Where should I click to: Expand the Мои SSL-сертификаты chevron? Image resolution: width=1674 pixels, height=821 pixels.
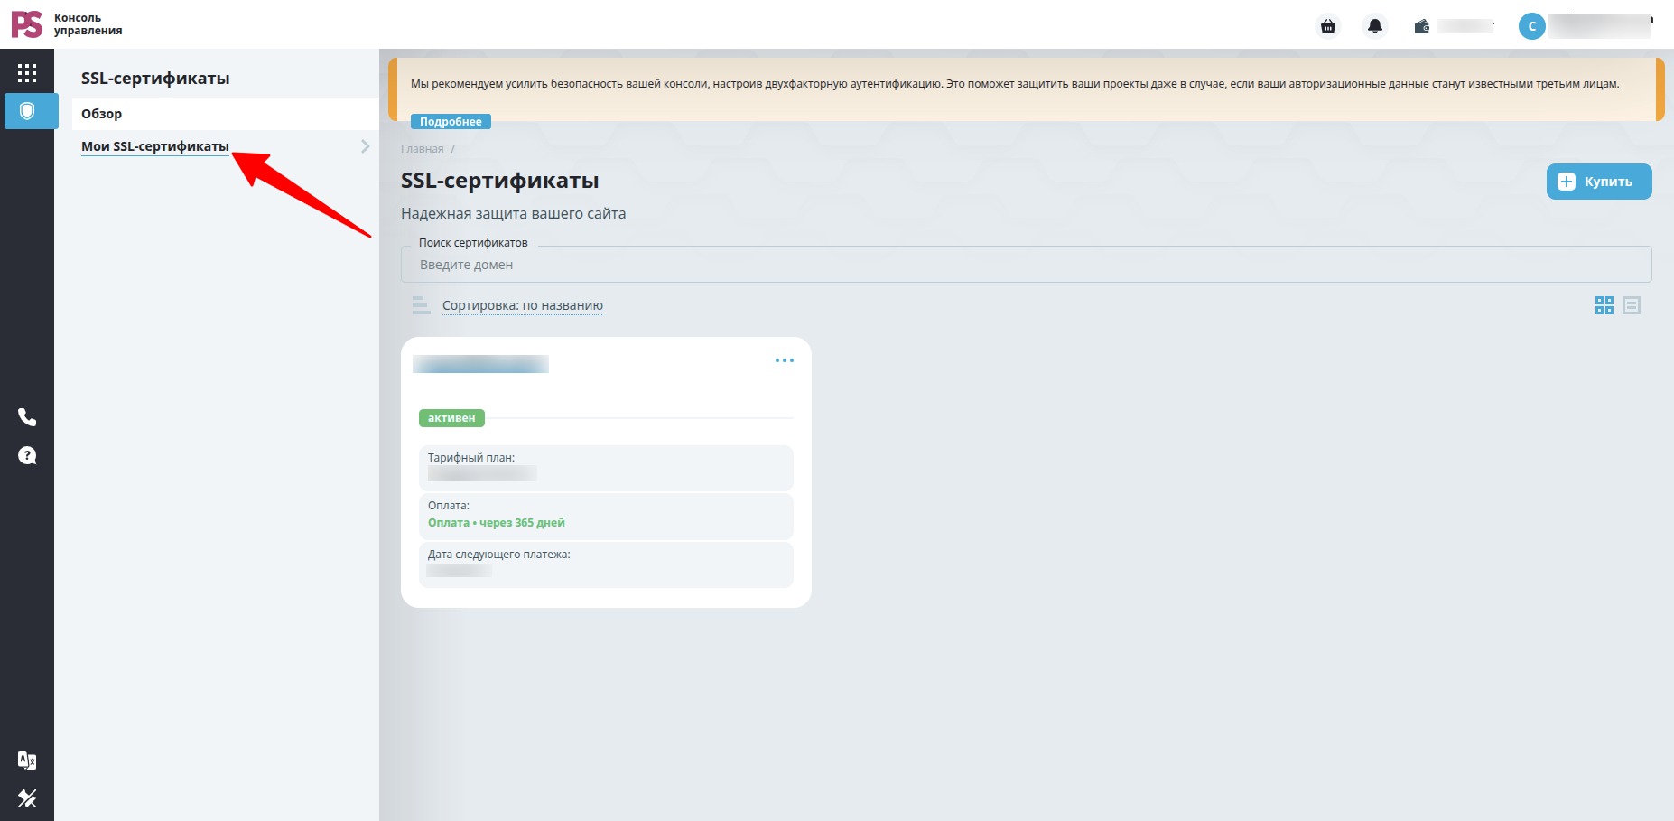point(365,146)
